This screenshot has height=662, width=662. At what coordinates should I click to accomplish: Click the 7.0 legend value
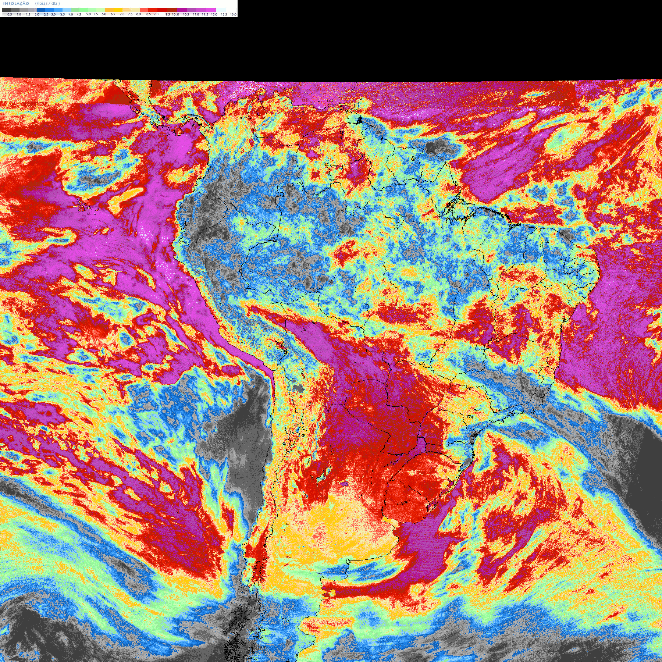(x=122, y=14)
